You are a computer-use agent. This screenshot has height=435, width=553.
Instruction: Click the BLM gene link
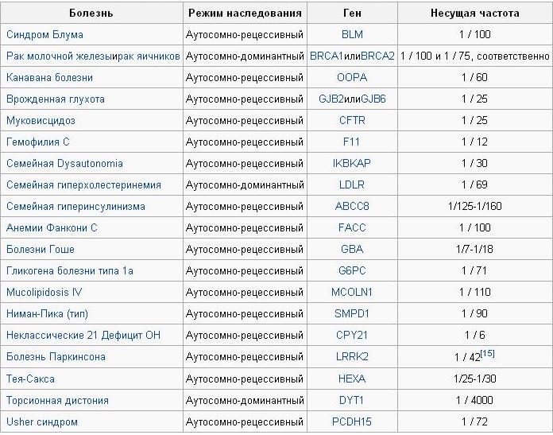352,35
